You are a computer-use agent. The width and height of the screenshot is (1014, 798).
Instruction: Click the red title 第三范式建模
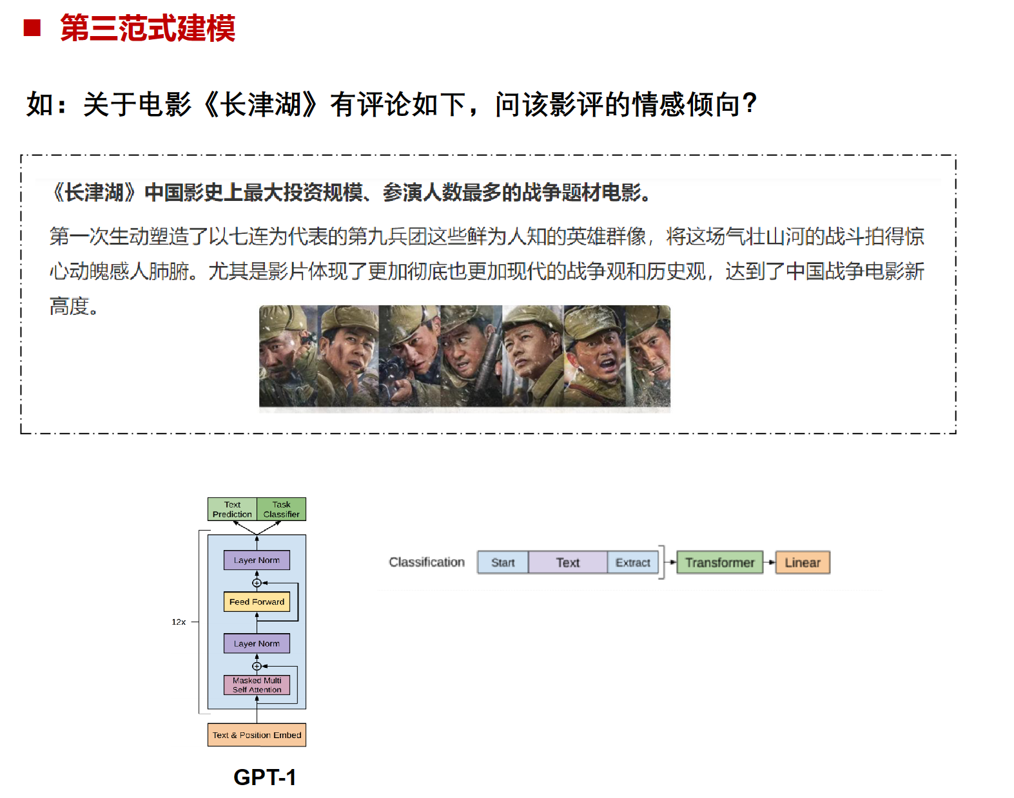(x=148, y=28)
